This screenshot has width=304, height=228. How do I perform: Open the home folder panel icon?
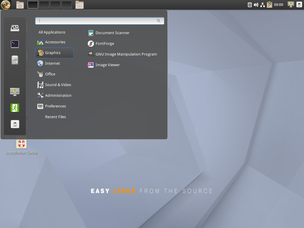pyautogui.click(x=20, y=5)
